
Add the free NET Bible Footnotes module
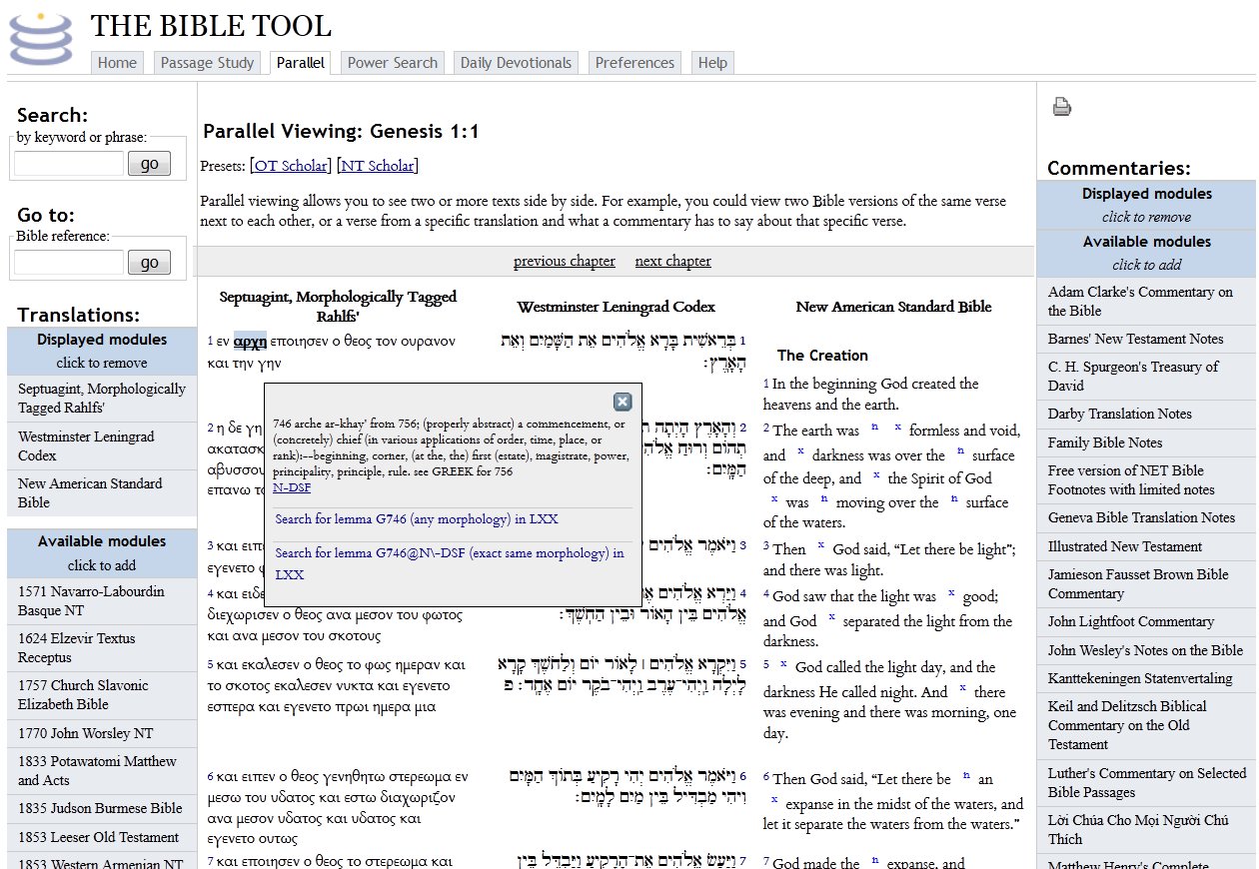(x=1146, y=480)
